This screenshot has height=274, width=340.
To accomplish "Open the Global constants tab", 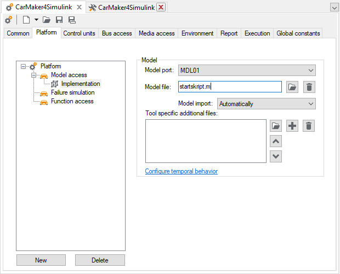I will point(298,33).
